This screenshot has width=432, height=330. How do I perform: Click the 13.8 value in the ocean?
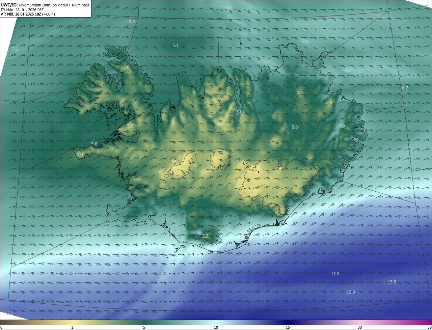(x=335, y=274)
